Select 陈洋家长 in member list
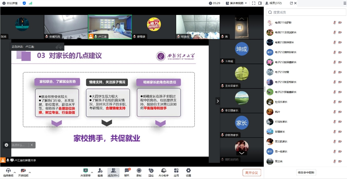Screen dimensions: 347x179 tap(305, 42)
